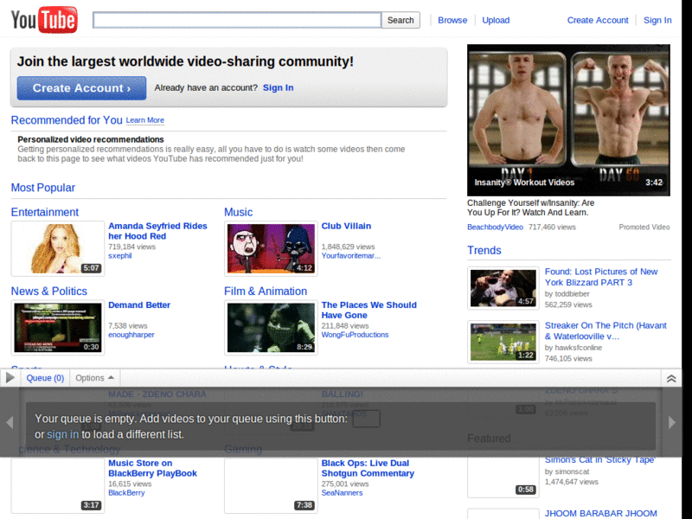Click the YouTube logo
This screenshot has height=519, width=692.
pos(44,19)
